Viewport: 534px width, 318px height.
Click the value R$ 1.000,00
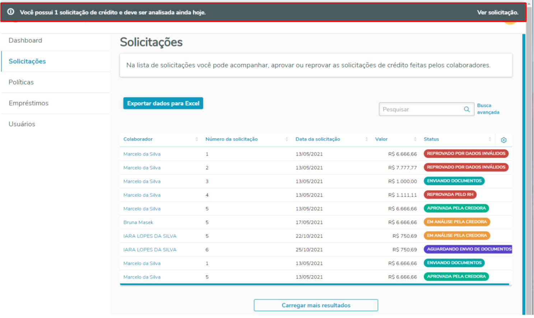click(403, 182)
